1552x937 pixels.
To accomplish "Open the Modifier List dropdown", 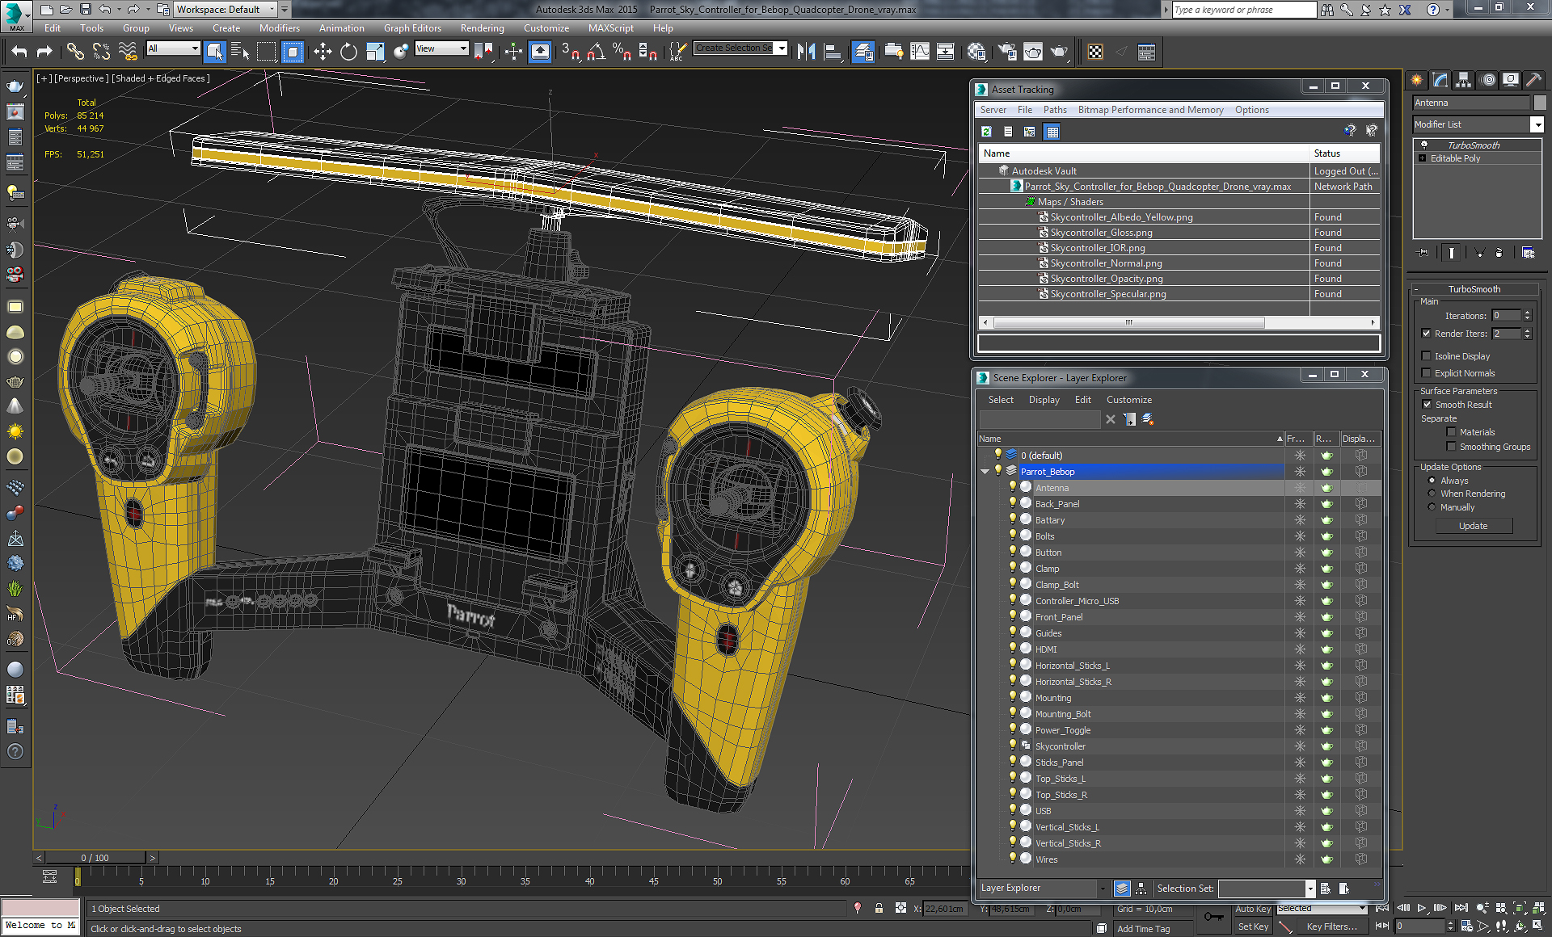I will (1537, 124).
